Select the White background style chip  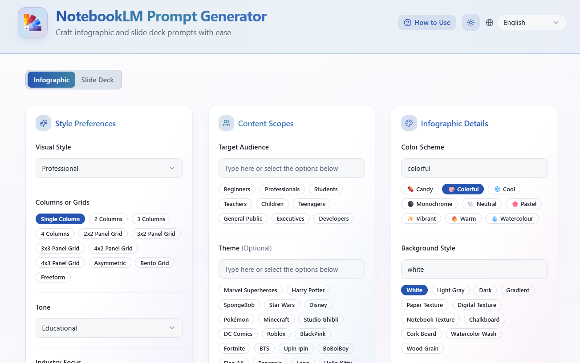(x=414, y=290)
